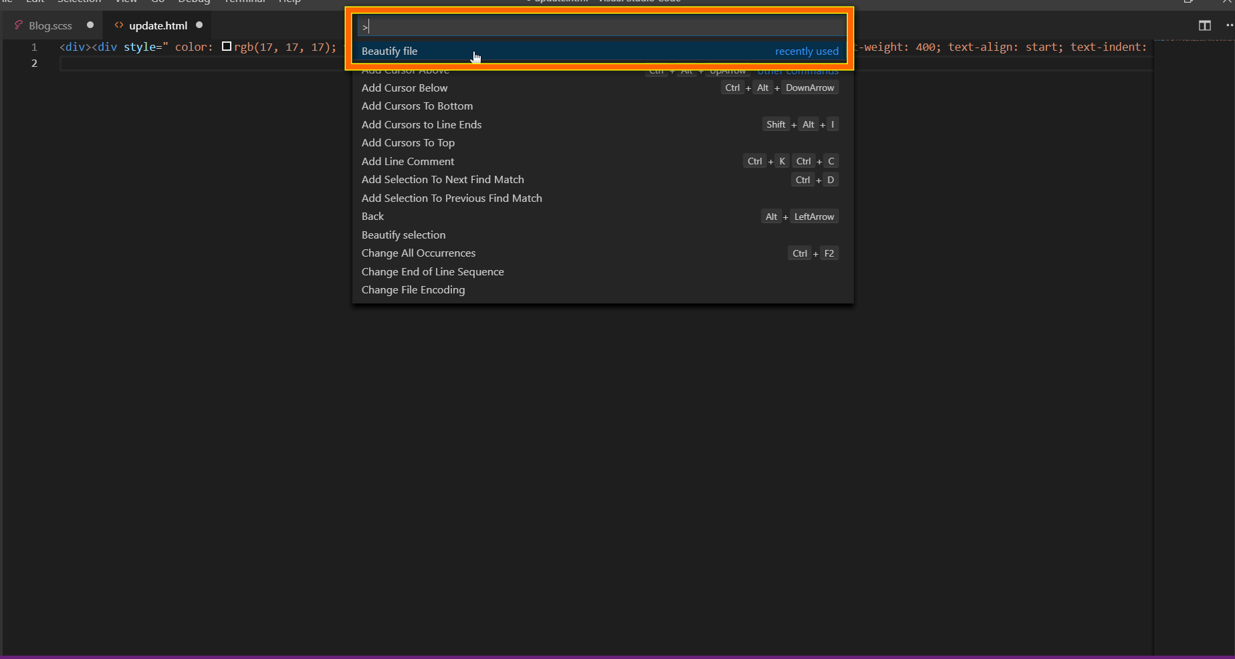Run Add Line Comment command
Viewport: 1235px width, 659px height.
[602, 162]
